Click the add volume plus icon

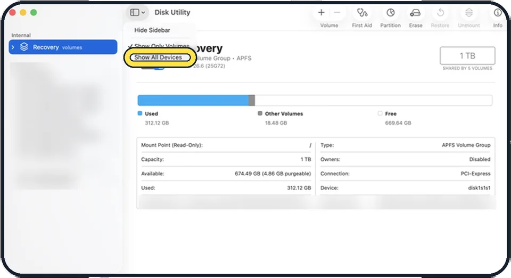(x=322, y=12)
